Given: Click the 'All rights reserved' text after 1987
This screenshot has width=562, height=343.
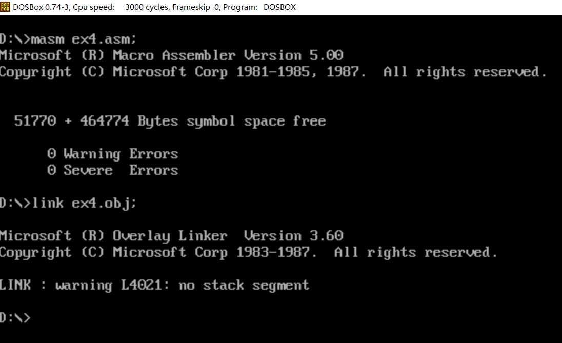Looking at the screenshot, I should tap(465, 72).
